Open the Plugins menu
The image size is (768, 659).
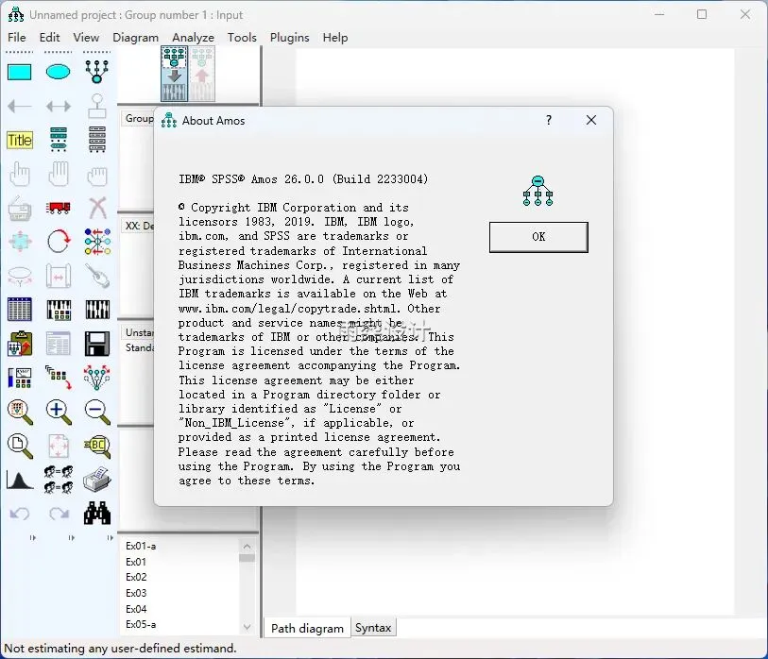(289, 38)
